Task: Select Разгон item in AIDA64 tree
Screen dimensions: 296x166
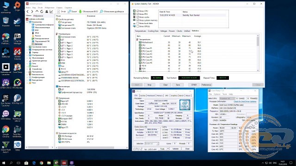Action: pos(37,36)
